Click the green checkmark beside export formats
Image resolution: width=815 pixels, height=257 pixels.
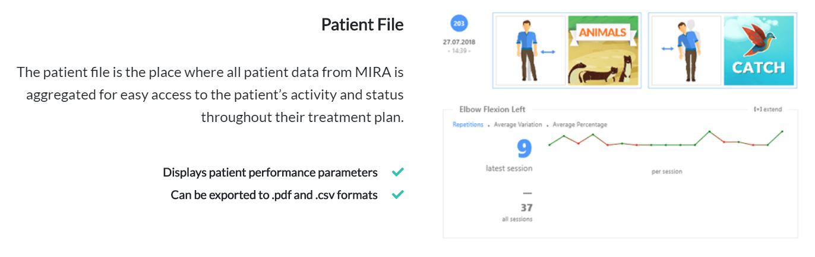coord(398,194)
